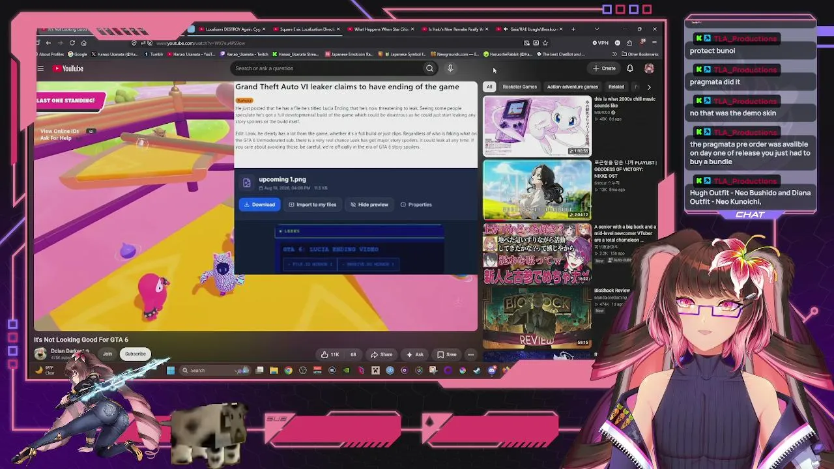Switch to What Happens When Star Citizen tab
Screen dimensions: 834x469
click(x=381, y=29)
